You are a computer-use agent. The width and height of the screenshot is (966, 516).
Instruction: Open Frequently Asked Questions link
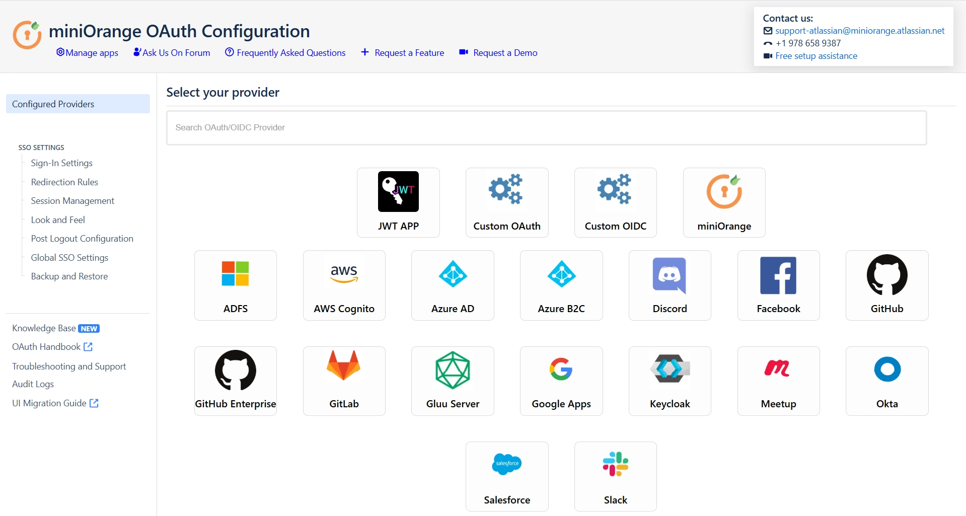285,53
